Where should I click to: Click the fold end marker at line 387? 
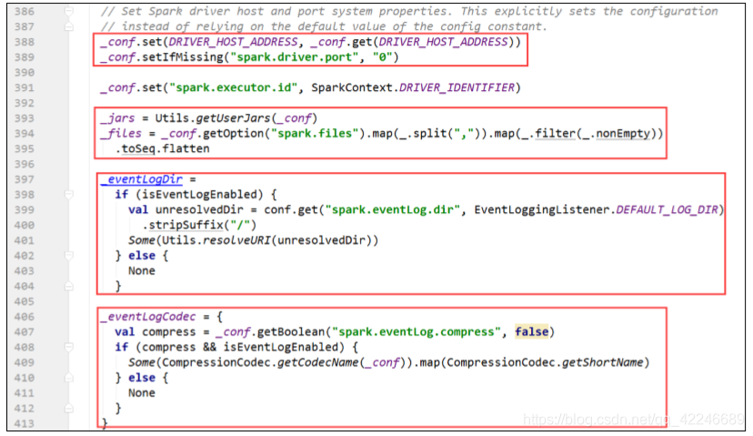point(69,26)
